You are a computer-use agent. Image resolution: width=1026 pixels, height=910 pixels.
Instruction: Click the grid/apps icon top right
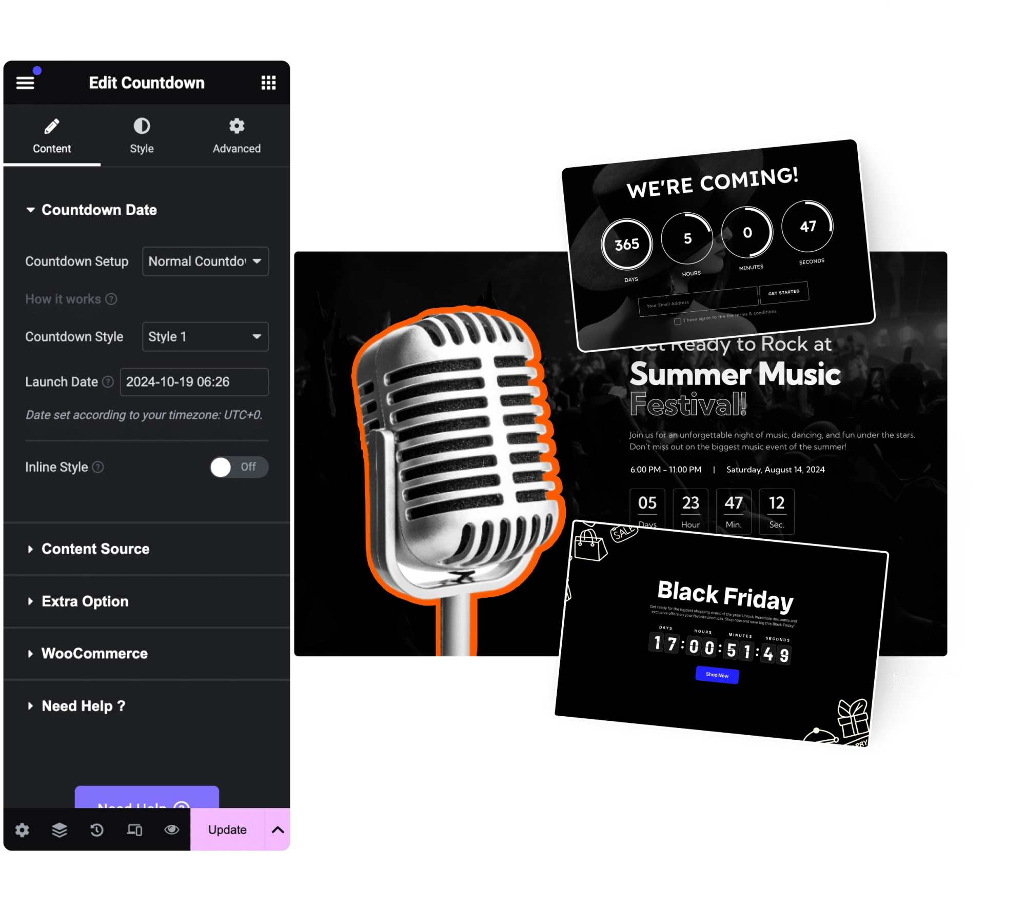point(268,84)
